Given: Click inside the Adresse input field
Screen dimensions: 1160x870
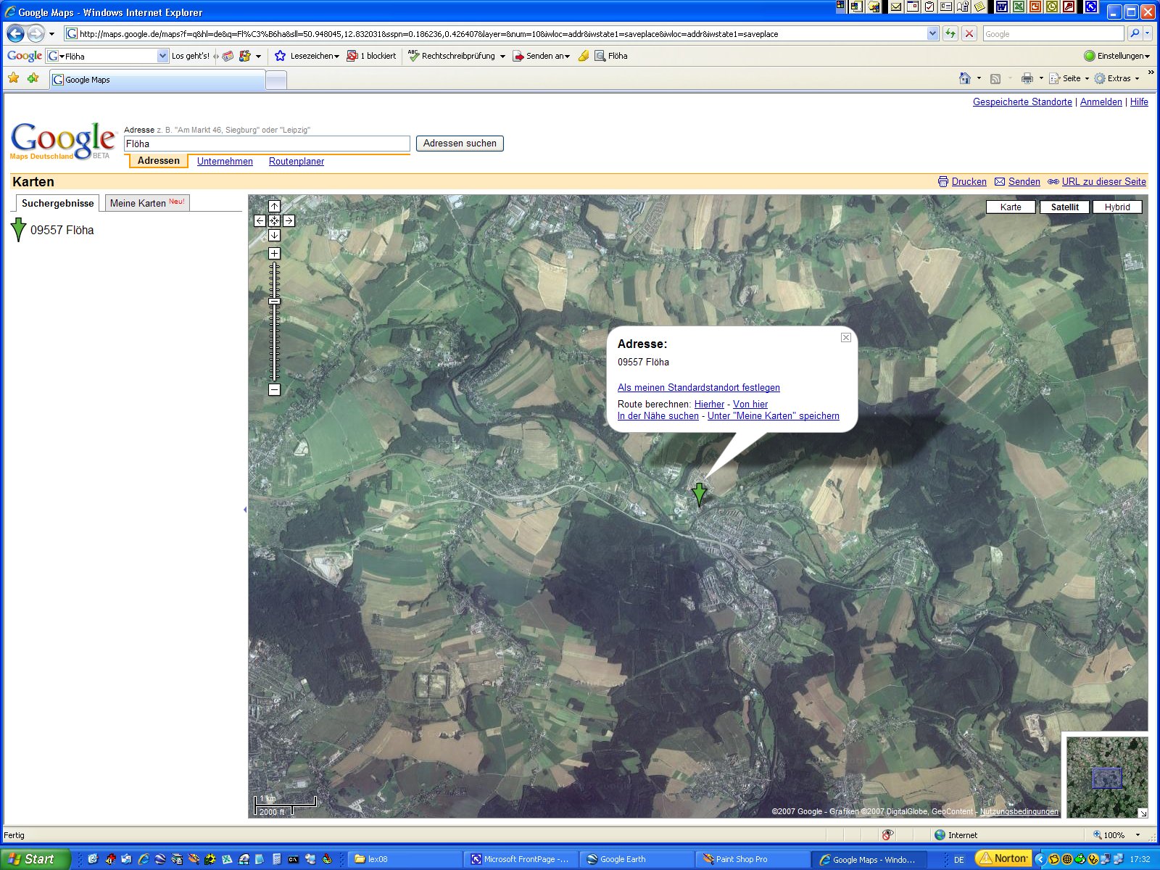Looking at the screenshot, I should [267, 144].
